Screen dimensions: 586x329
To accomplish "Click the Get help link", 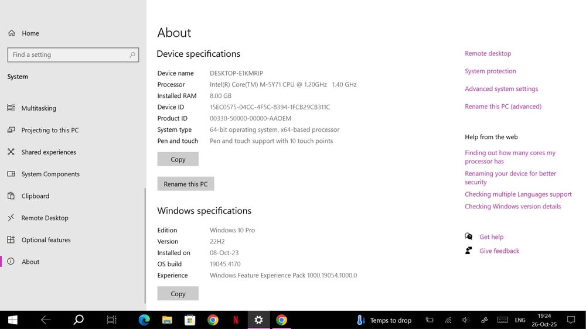I will 491,237.
